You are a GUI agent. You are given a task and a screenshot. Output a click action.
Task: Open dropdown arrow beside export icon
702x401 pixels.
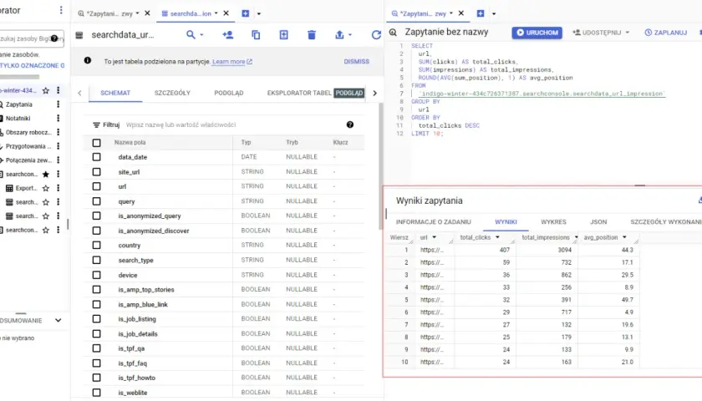(x=350, y=35)
